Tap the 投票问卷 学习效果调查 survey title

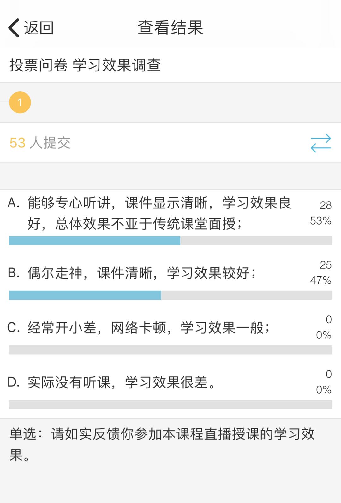(x=85, y=65)
